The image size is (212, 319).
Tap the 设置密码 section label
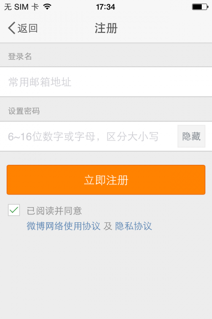[x=24, y=111]
